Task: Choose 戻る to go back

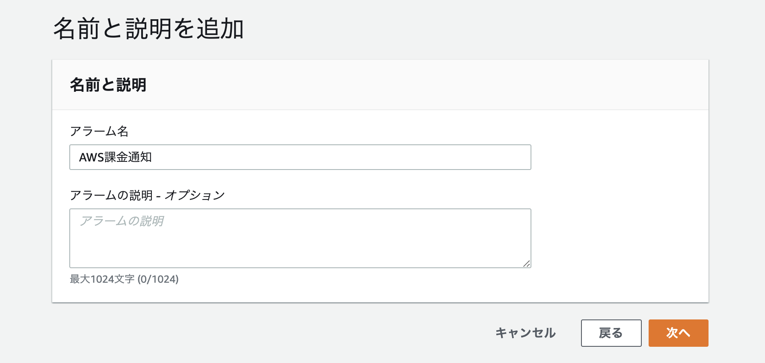Action: coord(611,333)
